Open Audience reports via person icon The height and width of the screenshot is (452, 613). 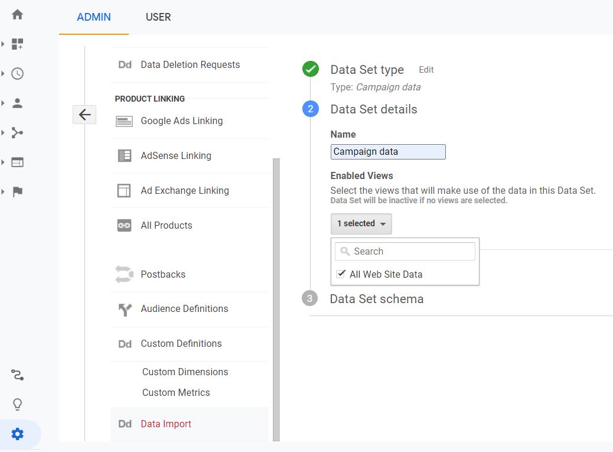point(17,103)
